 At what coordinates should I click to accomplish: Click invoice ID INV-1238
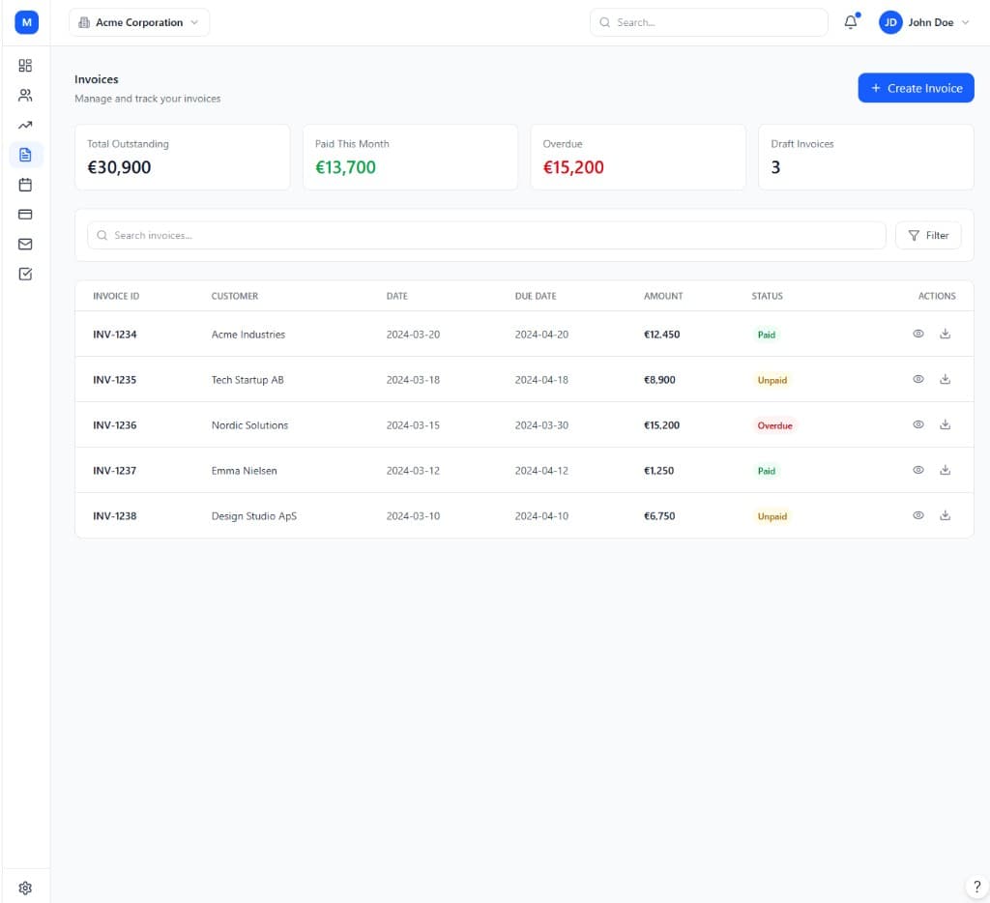pyautogui.click(x=115, y=516)
